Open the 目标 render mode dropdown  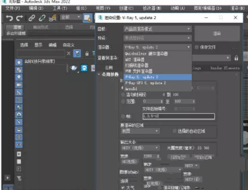(158, 29)
